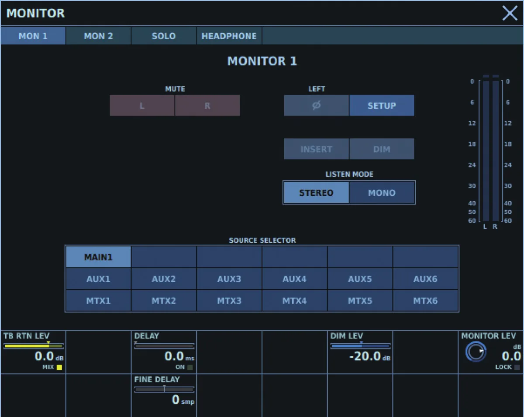524x417 pixels.
Task: Pick AUX5 as the source
Action: [360, 279]
